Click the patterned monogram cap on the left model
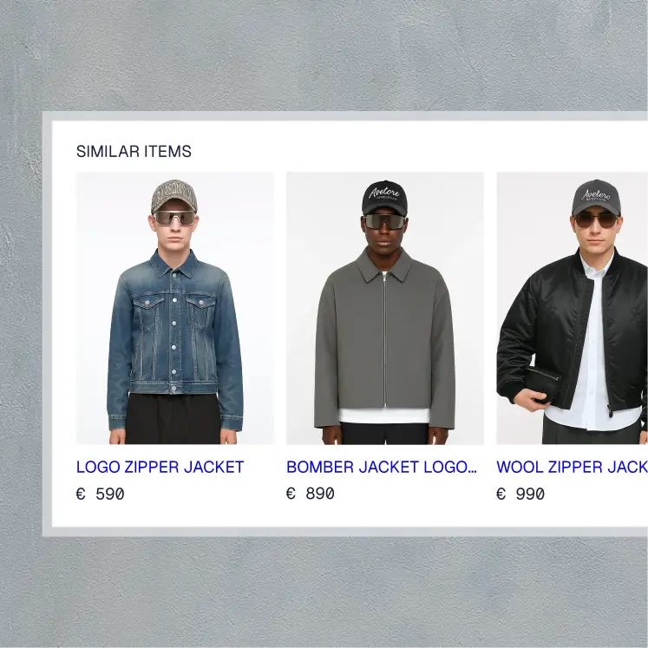648x648 pixels. tap(174, 196)
